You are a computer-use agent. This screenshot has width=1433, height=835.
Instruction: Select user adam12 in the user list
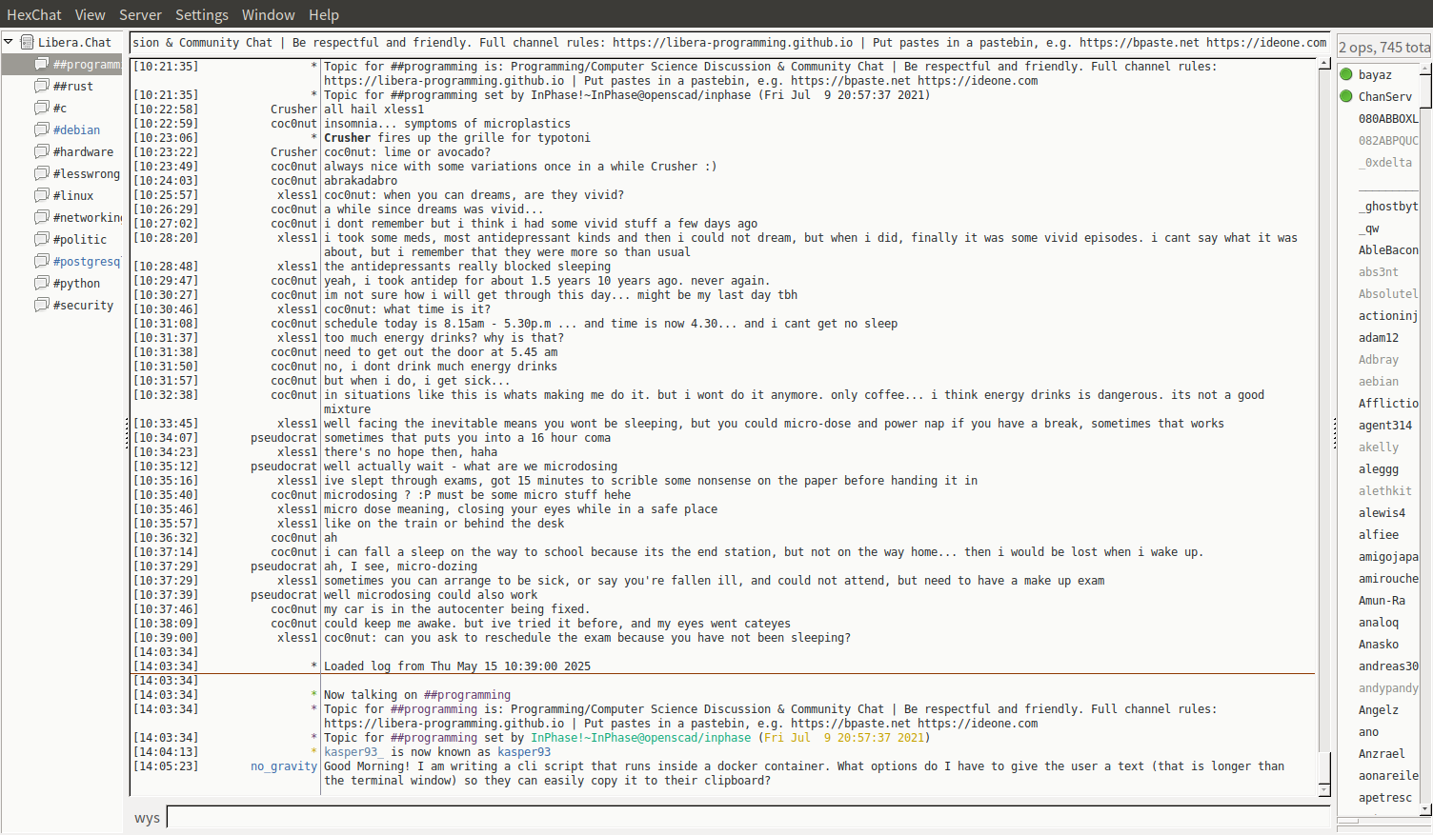click(x=1379, y=337)
